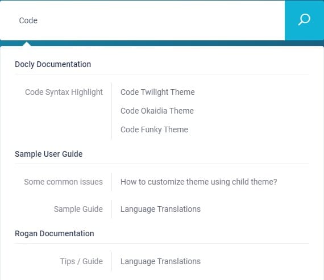Open Language Translations under Tips / Guide
Screen dimensions: 324x280
point(160,261)
